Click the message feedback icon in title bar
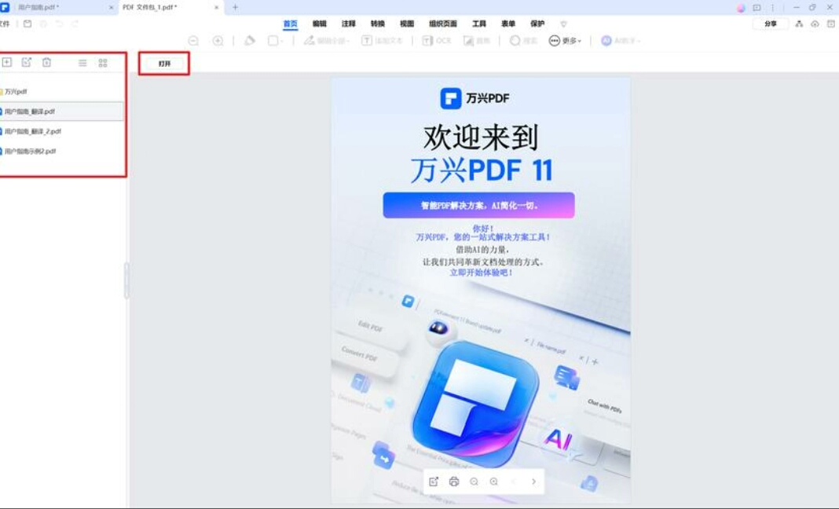This screenshot has width=839, height=509. [757, 8]
